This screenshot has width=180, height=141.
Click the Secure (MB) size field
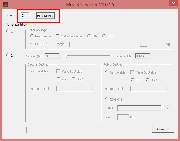point(52,56)
